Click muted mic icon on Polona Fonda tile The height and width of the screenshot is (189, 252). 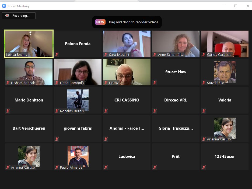coord(57,54)
